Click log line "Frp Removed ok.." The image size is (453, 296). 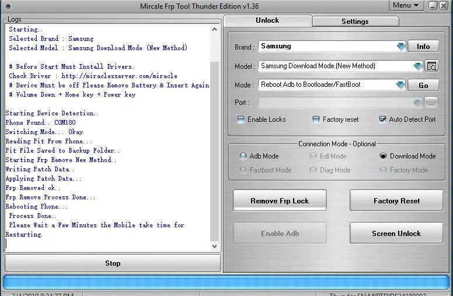pyautogui.click(x=33, y=188)
